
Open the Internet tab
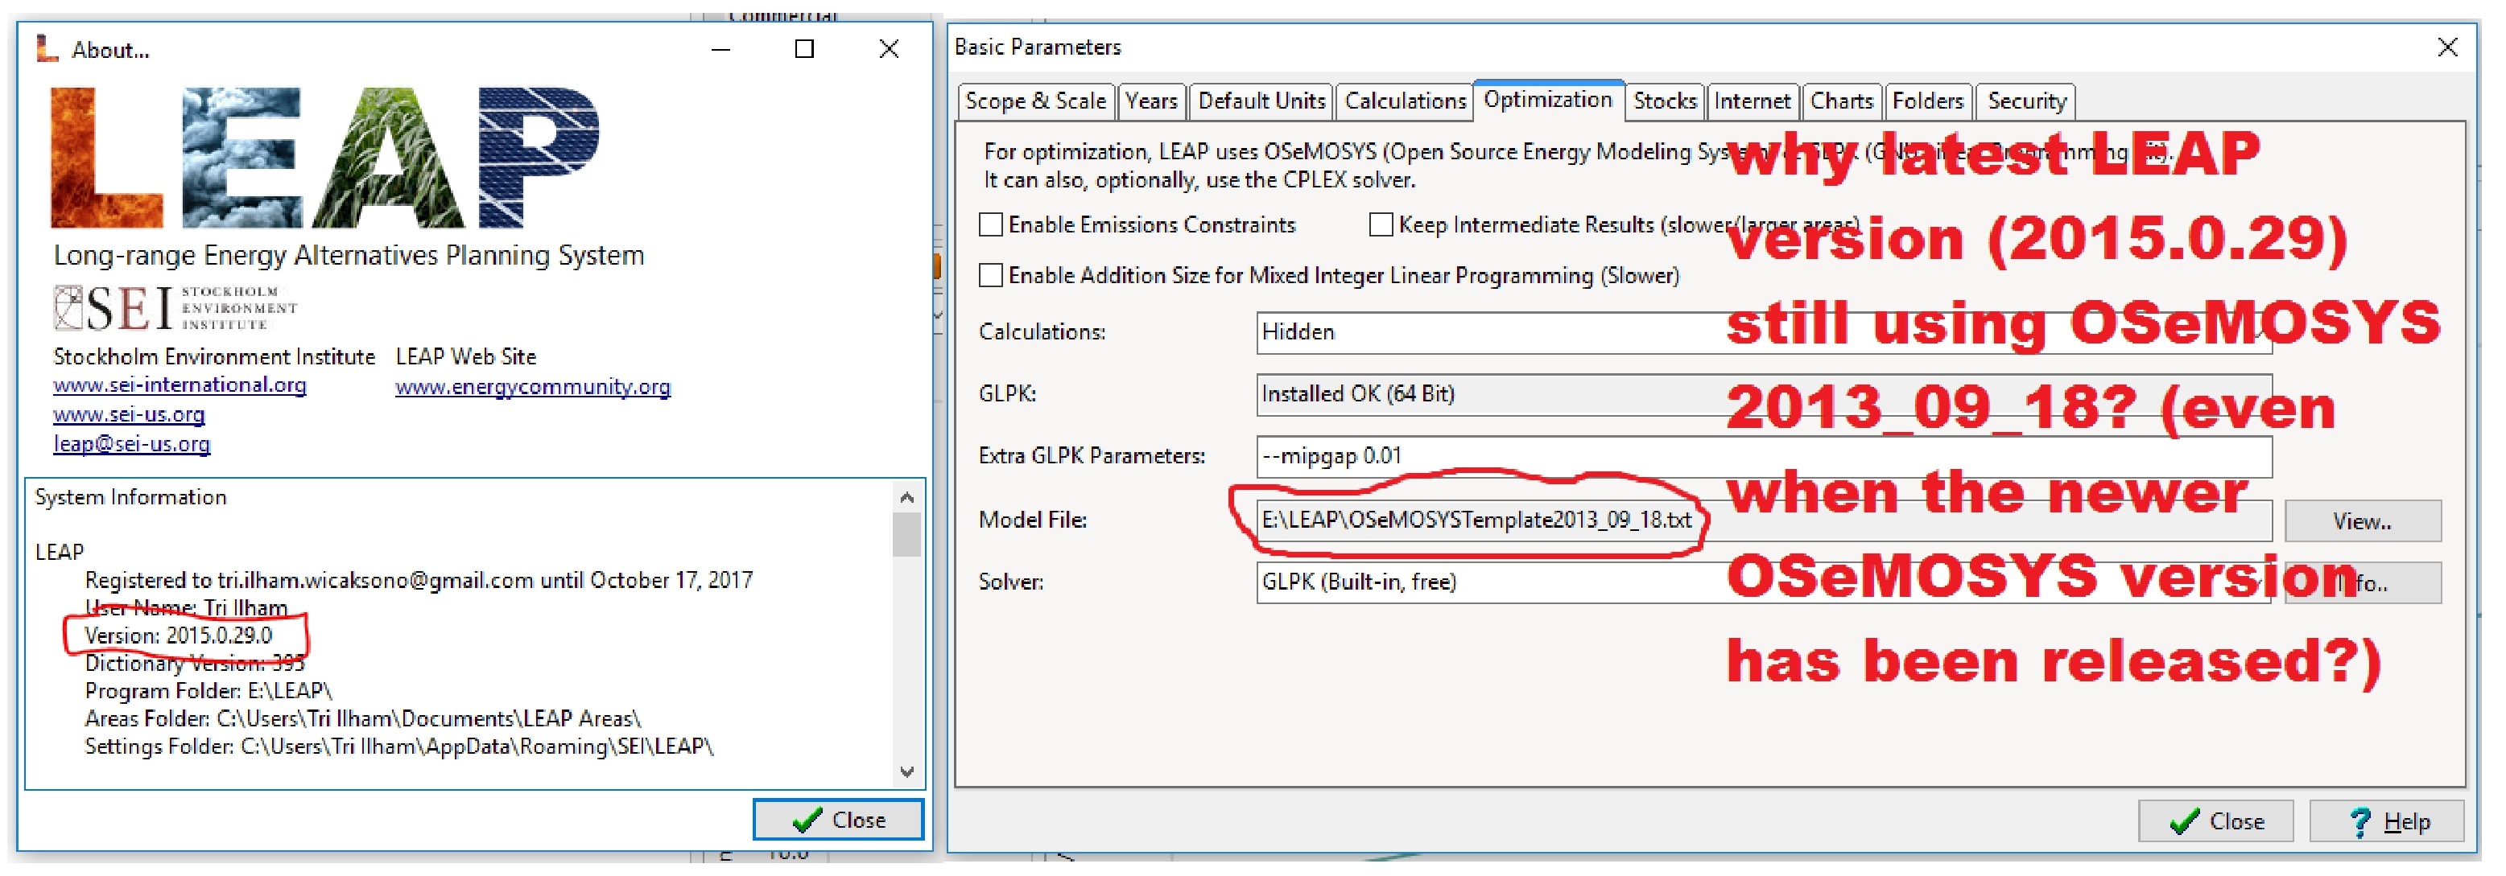click(1752, 101)
